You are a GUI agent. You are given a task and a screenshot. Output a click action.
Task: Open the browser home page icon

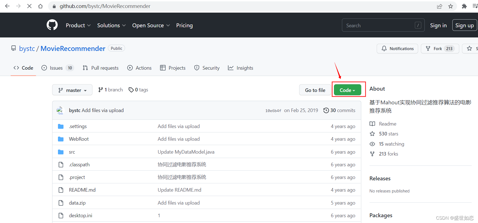tap(40, 6)
